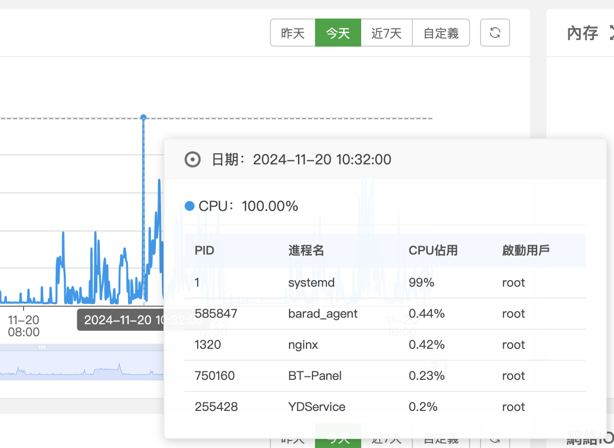Select the 昨天 time range tab
The width and height of the screenshot is (614, 448).
point(293,33)
